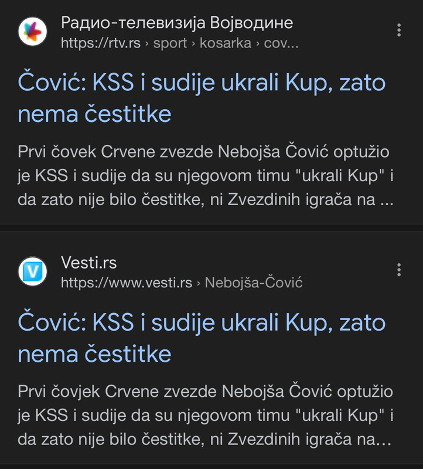Click the https://rtv.rs URL text
The image size is (423, 469).
(x=101, y=43)
